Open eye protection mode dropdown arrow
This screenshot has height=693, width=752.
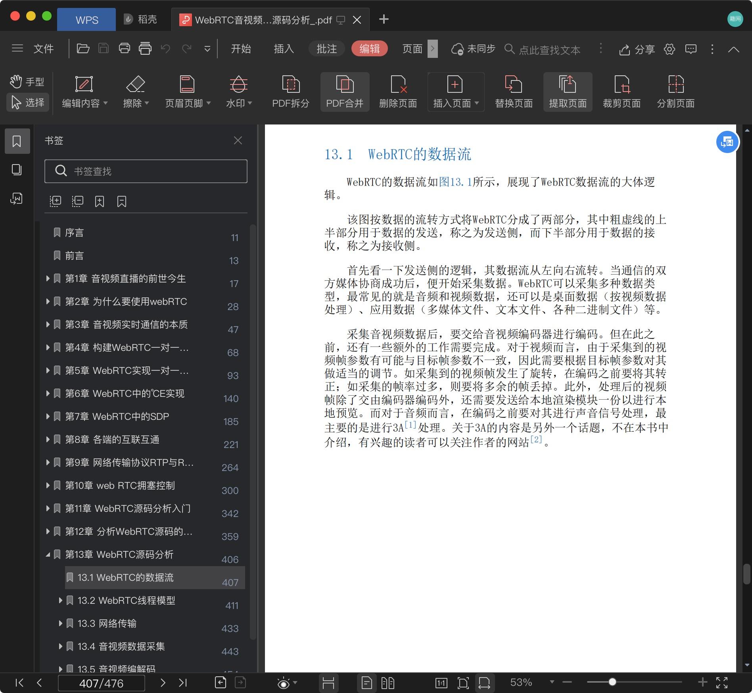click(x=295, y=683)
